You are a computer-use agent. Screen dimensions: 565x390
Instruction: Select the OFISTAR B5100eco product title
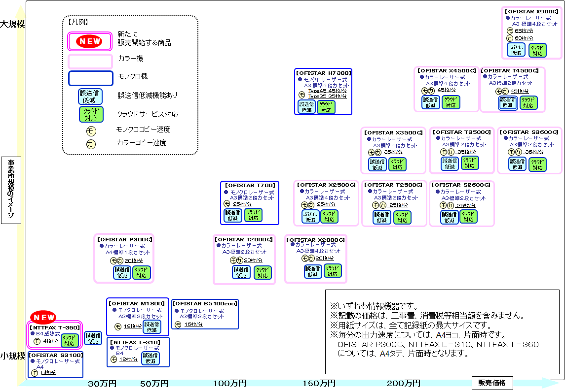pyautogui.click(x=205, y=304)
